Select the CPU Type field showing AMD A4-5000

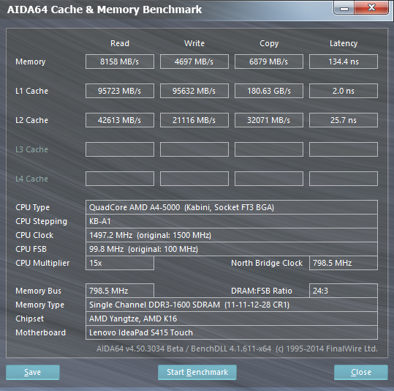[x=232, y=207]
